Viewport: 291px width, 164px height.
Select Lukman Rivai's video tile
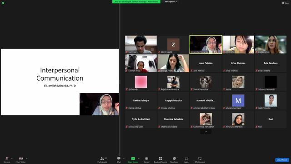(x=141, y=63)
